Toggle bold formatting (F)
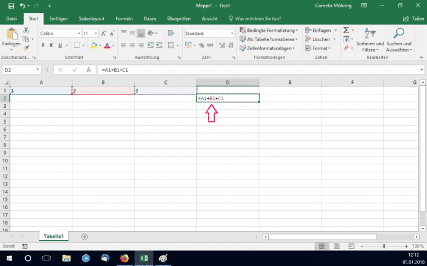Viewport: 427px width, 266px height. (x=44, y=45)
